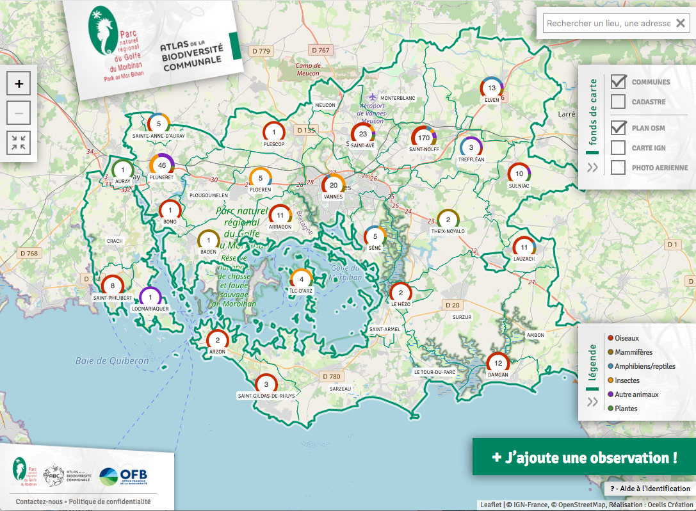Select the Pluneret marker with 46 observations
This screenshot has height=511, width=696.
[162, 165]
